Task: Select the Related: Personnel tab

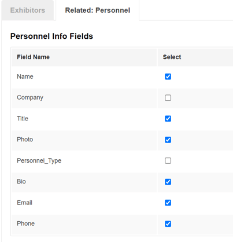Action: [98, 10]
